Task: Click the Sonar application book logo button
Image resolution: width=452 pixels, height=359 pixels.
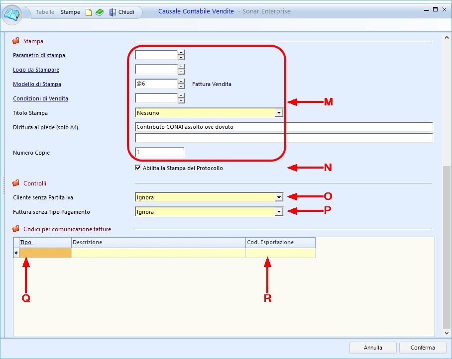Action: coord(12,12)
